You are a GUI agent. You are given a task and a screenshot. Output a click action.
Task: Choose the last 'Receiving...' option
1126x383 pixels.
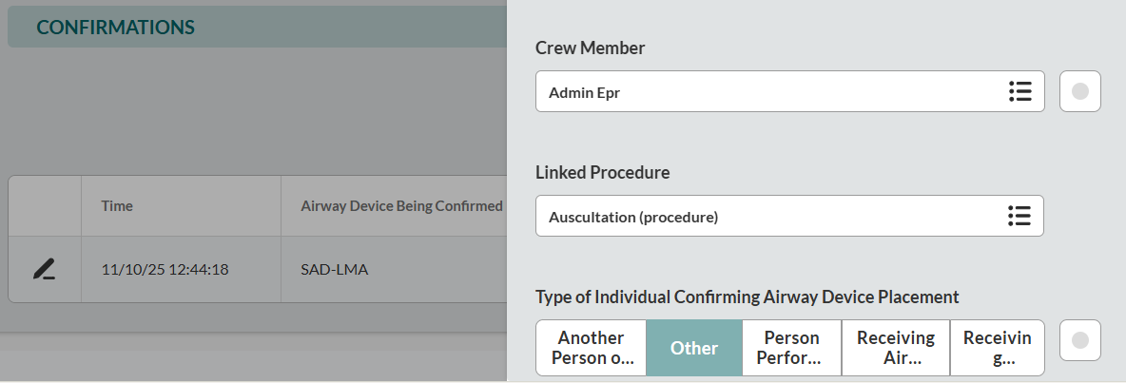click(x=996, y=348)
